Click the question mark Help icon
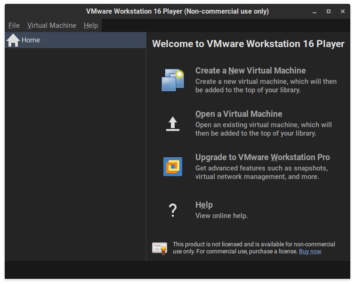Screen dimensions: 355x284 click(x=173, y=210)
